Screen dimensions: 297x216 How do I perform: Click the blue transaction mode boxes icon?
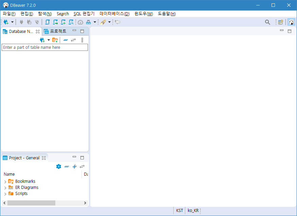click(x=89, y=22)
